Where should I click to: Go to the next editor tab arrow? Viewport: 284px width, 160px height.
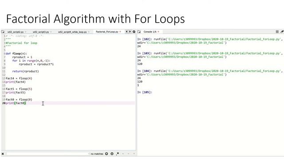point(130,32)
